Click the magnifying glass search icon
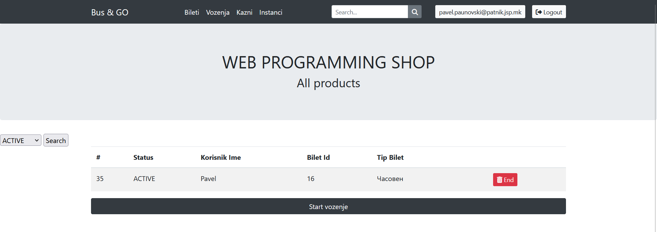This screenshot has height=232, width=657. 414,12
